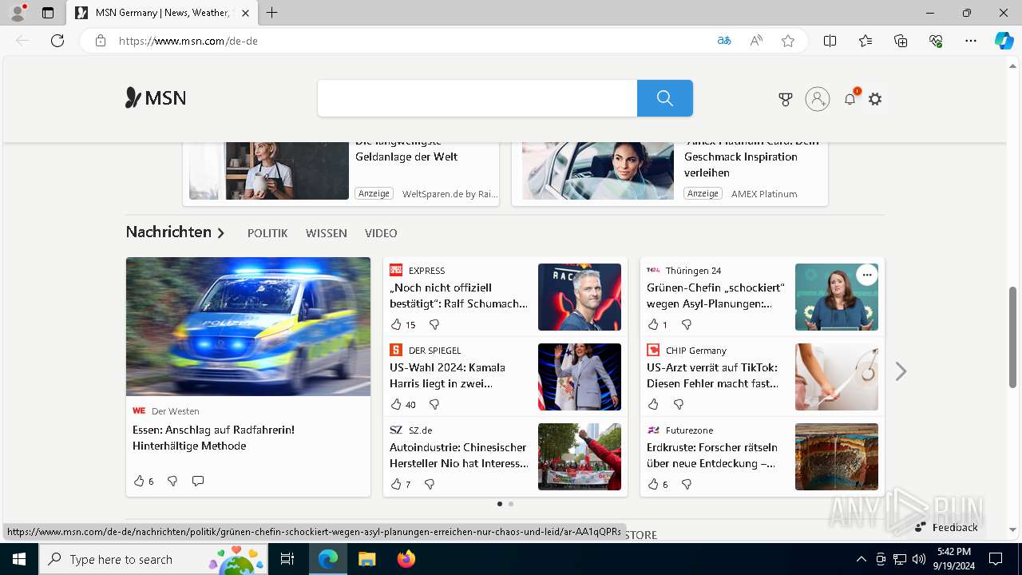Like the Ralf Schumacher EXPRESS article
The height and width of the screenshot is (575, 1022).
coord(396,324)
